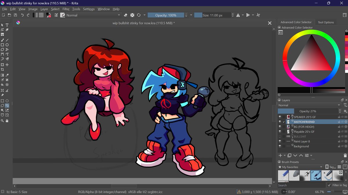348x195 pixels.
Task: Select the Playable 20's GF layer
Action: [x=313, y=132]
